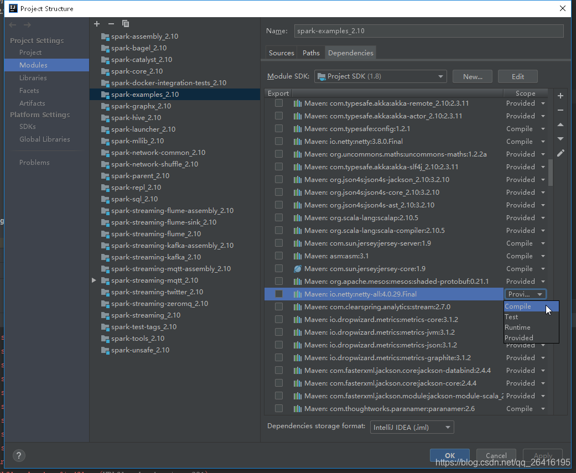The height and width of the screenshot is (473, 576).
Task: Toggle export checkbox for io.netty:netty:3.8.0.Final
Action: (x=279, y=142)
